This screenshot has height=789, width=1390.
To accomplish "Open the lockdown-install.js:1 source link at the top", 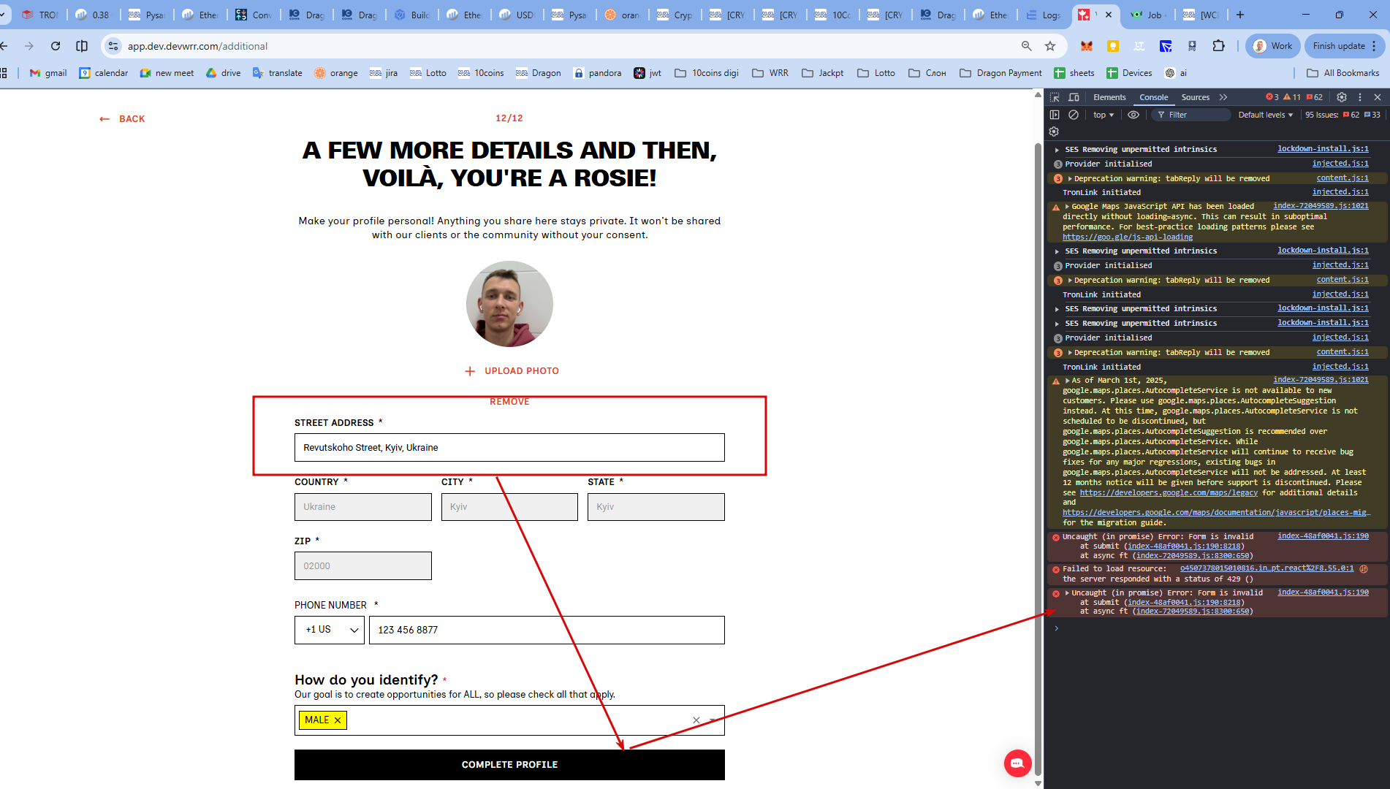I will click(x=1323, y=149).
